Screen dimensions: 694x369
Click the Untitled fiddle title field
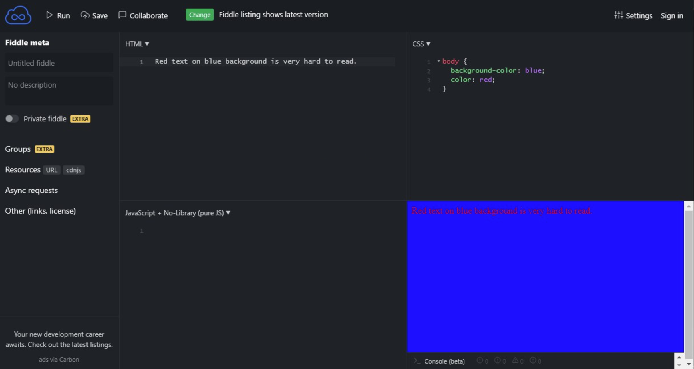pos(59,63)
